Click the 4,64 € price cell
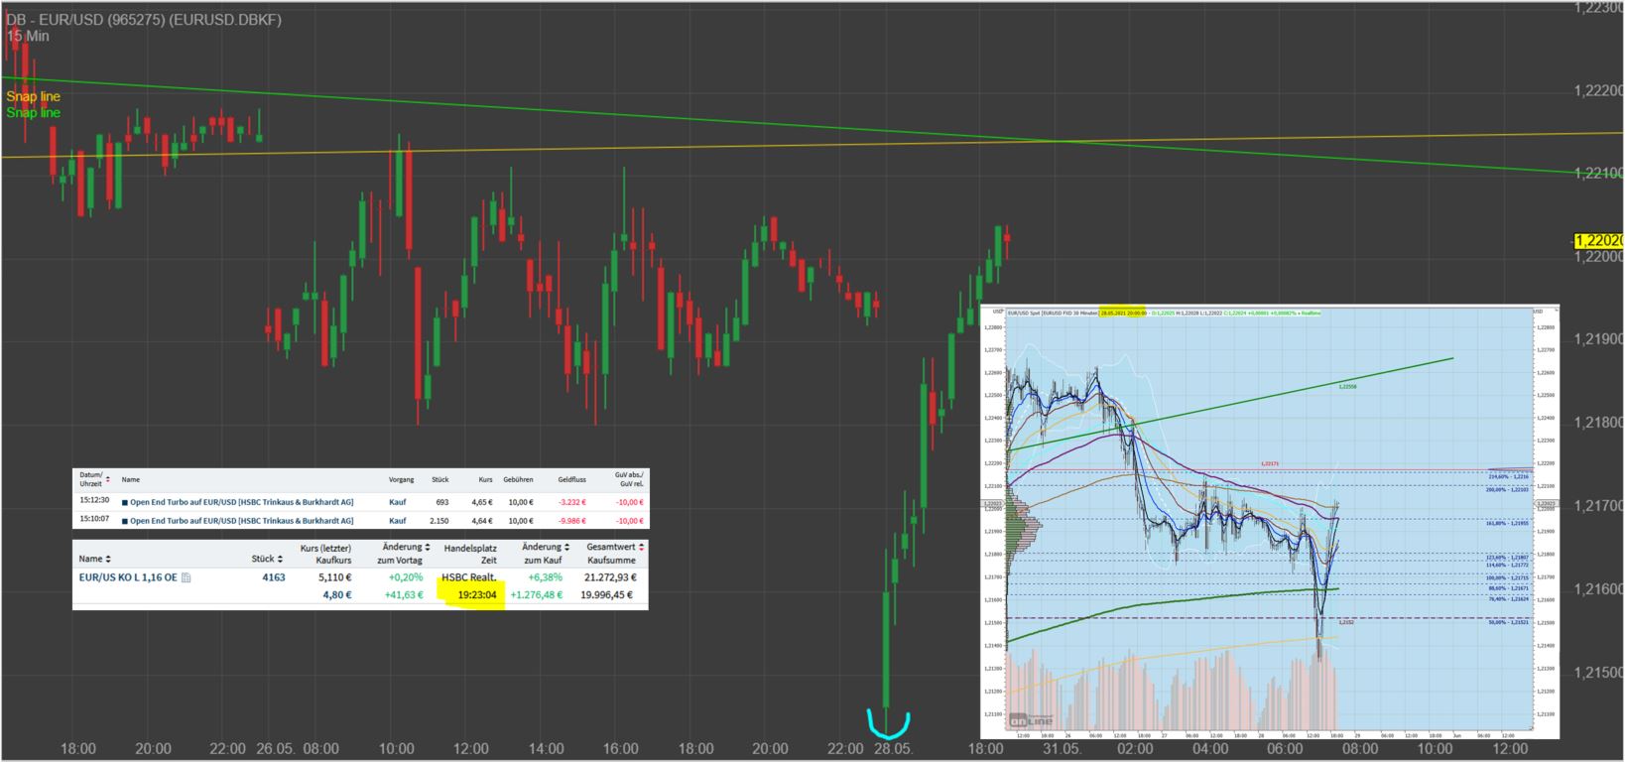This screenshot has height=762, width=1625. pyautogui.click(x=481, y=521)
